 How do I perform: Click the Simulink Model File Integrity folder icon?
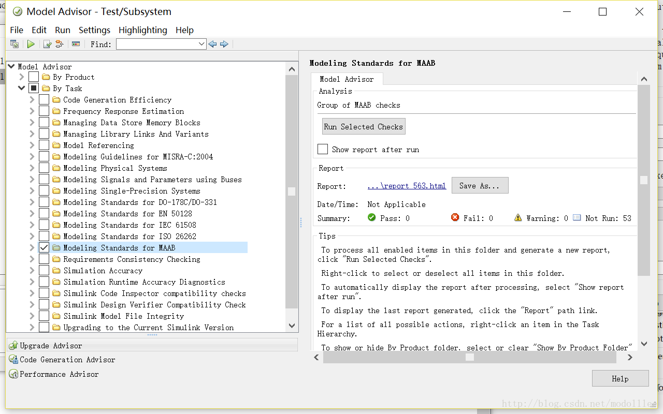point(56,316)
